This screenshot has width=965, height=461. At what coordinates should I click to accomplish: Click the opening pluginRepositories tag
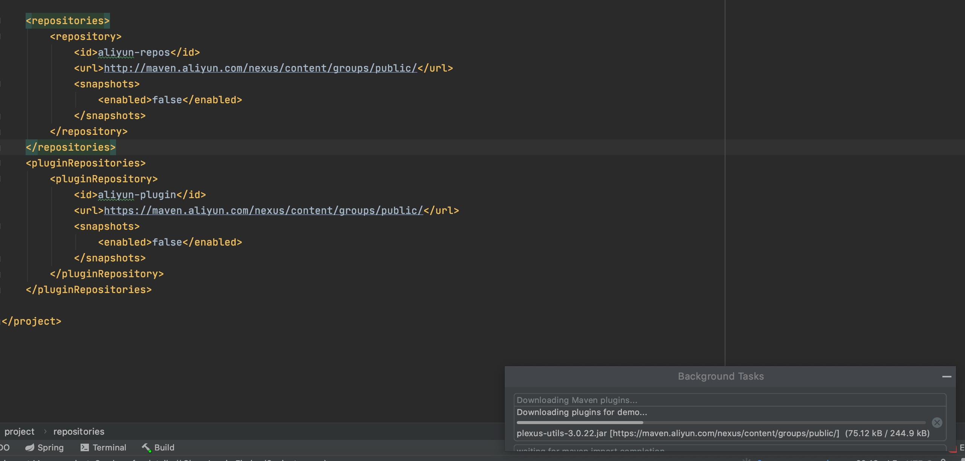click(86, 163)
